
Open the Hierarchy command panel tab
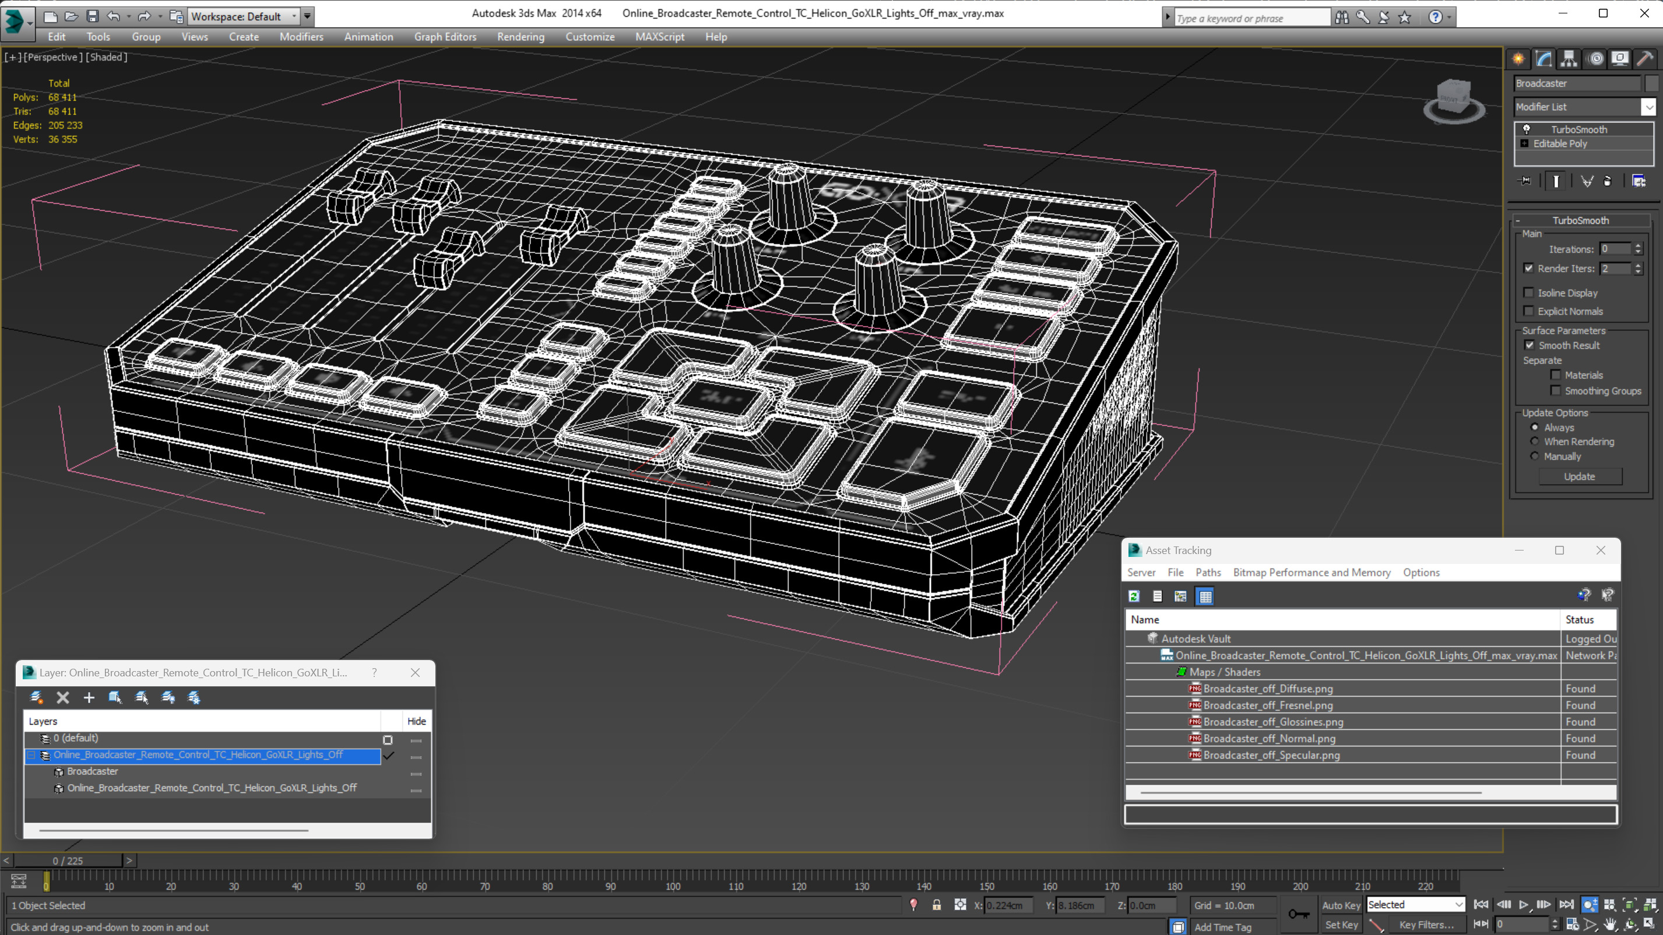coord(1569,59)
